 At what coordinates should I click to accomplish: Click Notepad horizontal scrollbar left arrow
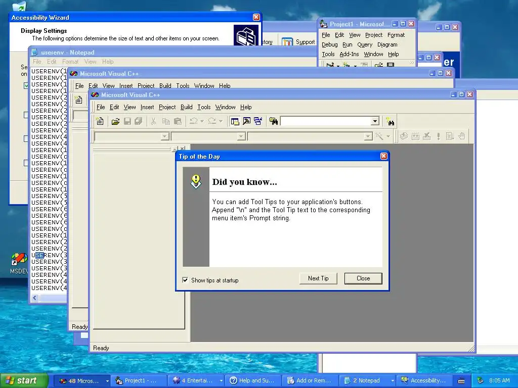pos(35,298)
